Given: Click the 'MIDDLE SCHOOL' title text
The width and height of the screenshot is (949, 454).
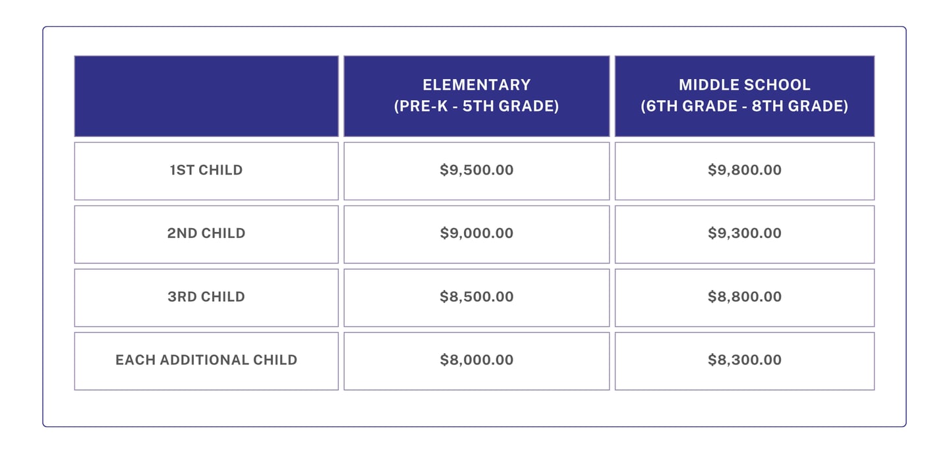Looking at the screenshot, I should click(x=745, y=85).
